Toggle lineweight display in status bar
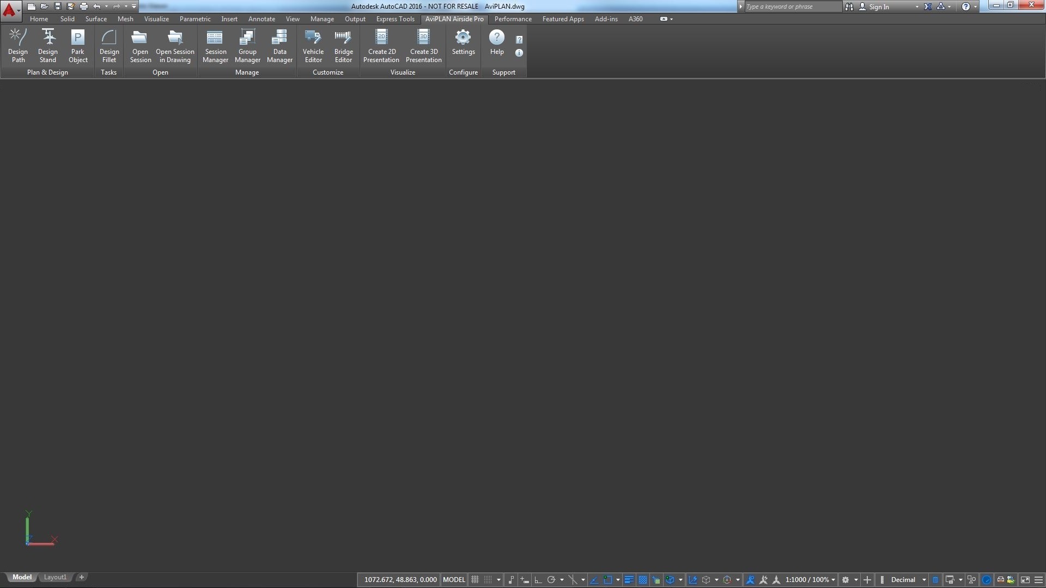This screenshot has height=588, width=1046. pyautogui.click(x=629, y=580)
